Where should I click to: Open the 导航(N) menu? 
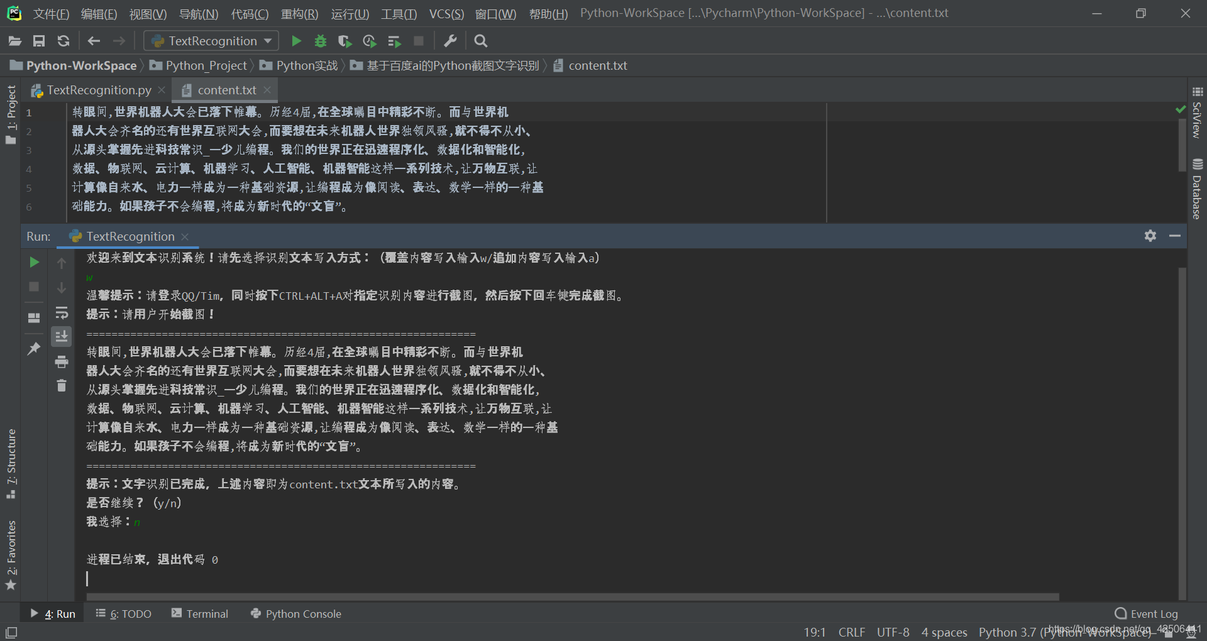point(199,13)
